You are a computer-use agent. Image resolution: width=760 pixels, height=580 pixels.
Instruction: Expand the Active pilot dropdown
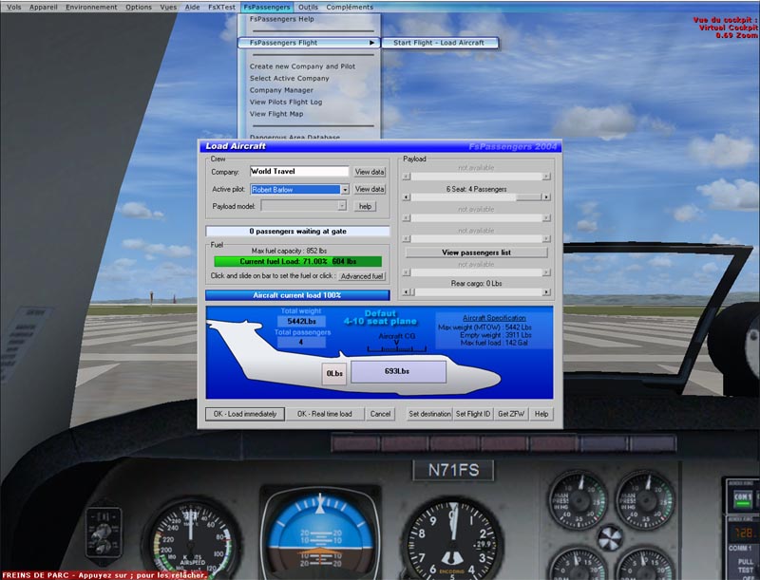(345, 189)
